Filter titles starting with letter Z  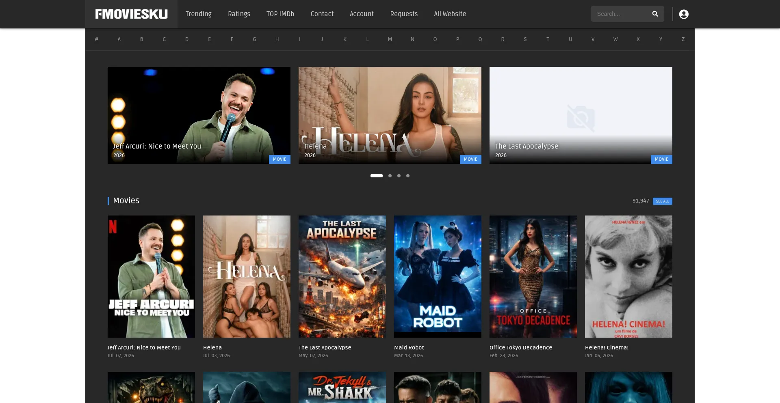coord(683,39)
